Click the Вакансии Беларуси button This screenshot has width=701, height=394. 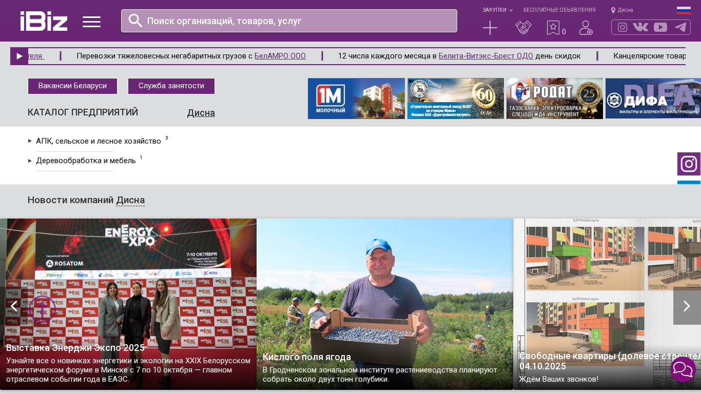click(72, 86)
